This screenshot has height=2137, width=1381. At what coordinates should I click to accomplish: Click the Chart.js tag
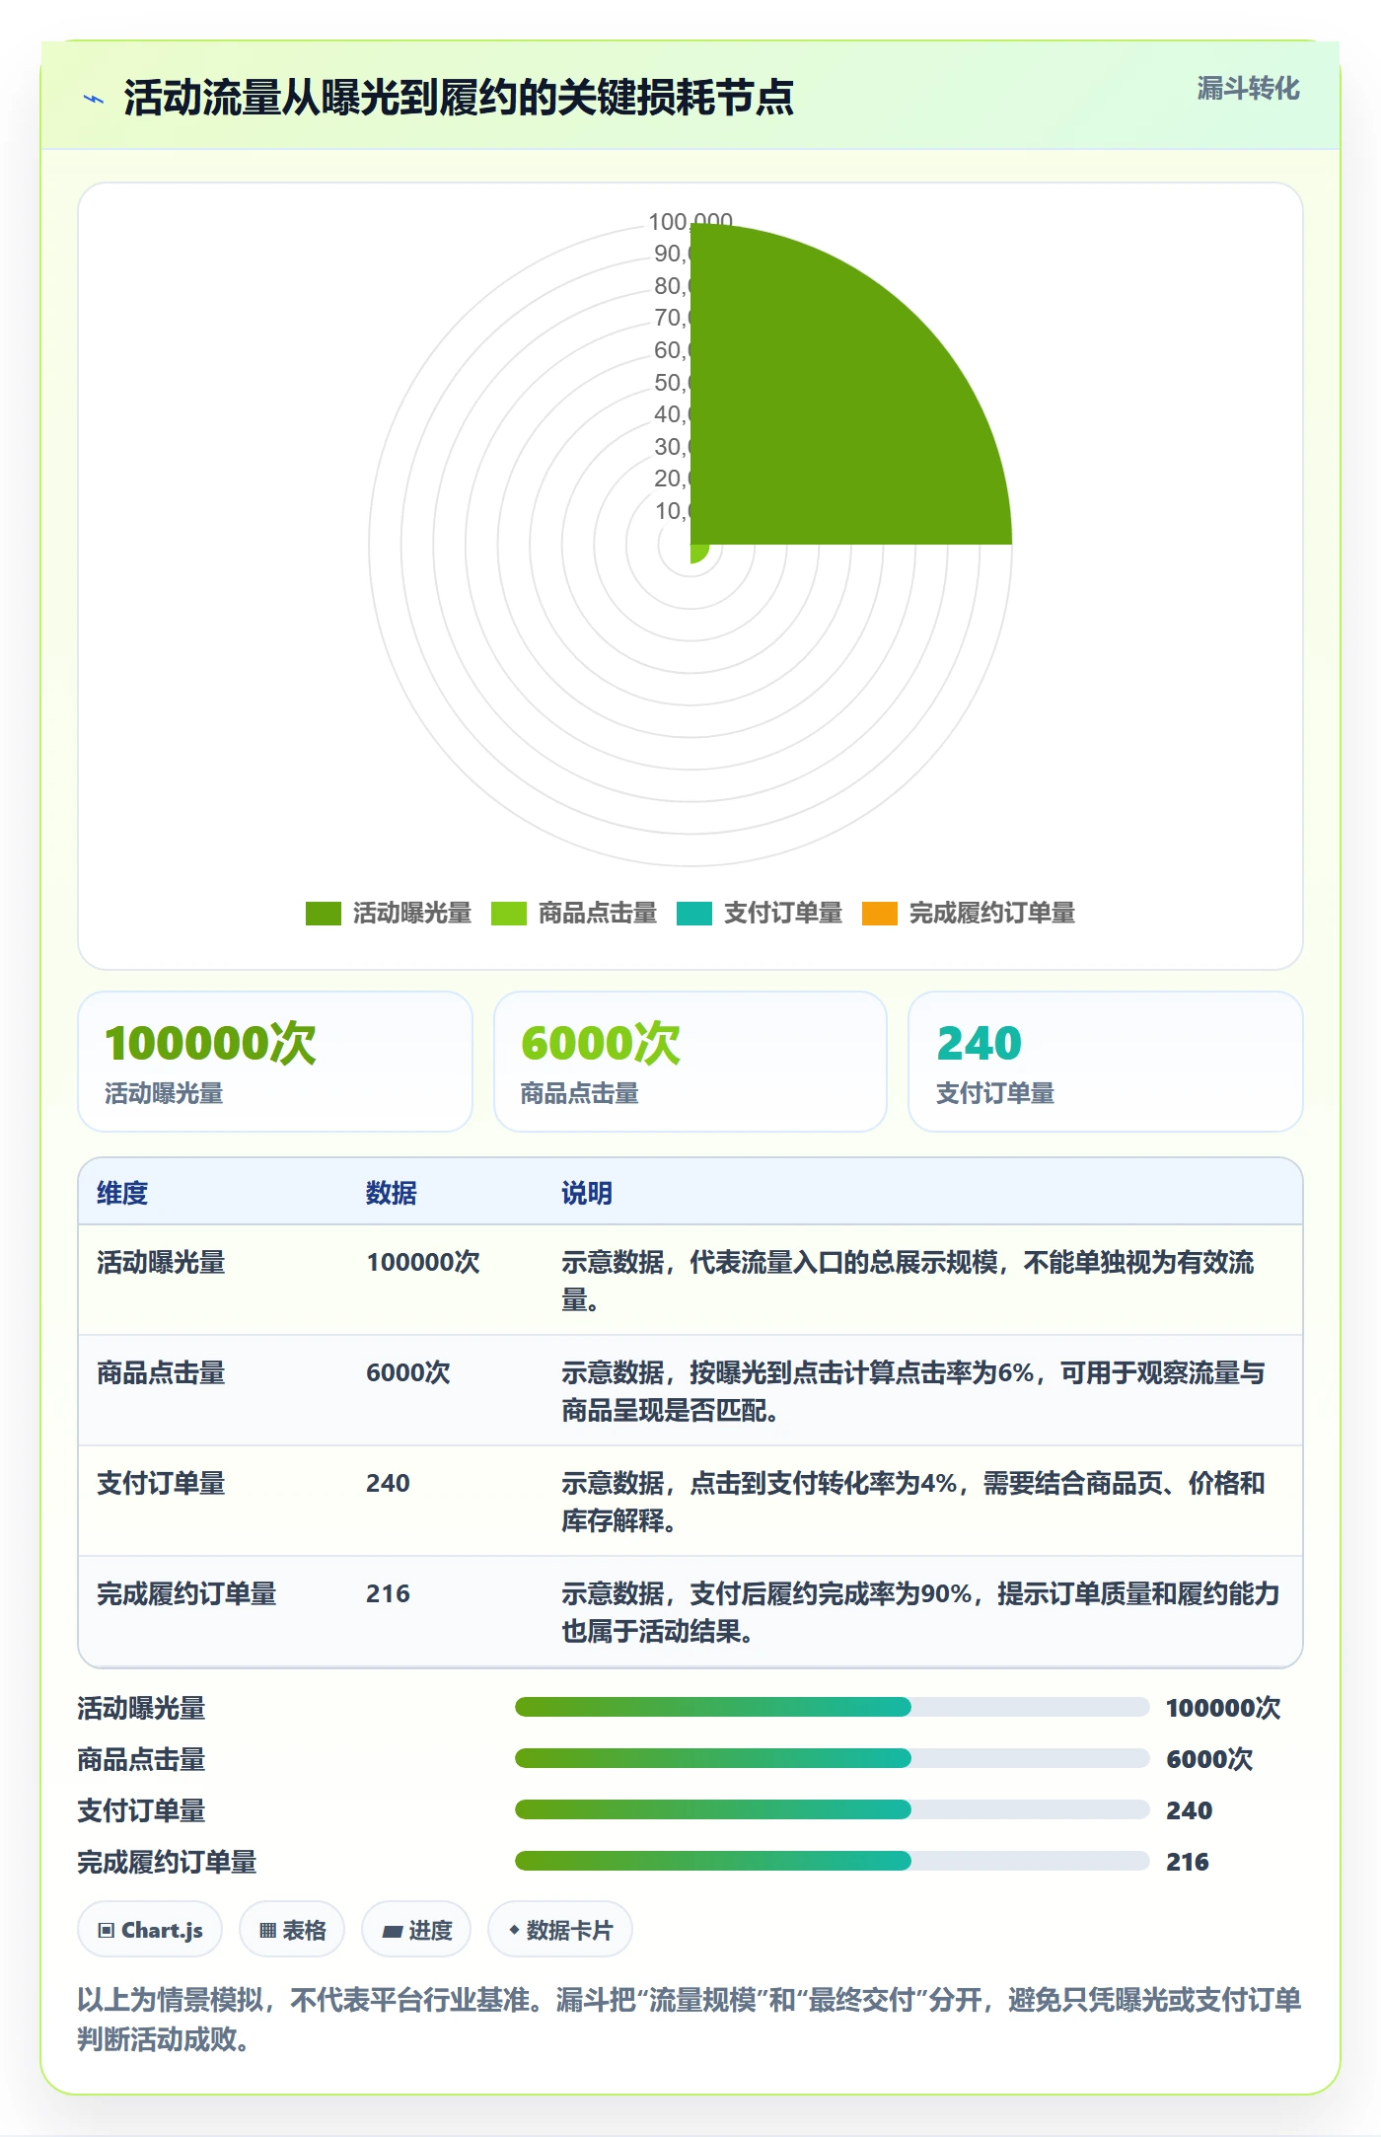click(150, 1929)
